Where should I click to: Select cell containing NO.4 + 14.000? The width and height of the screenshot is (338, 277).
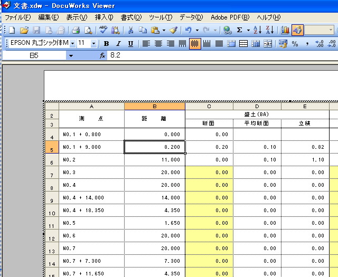(x=91, y=198)
